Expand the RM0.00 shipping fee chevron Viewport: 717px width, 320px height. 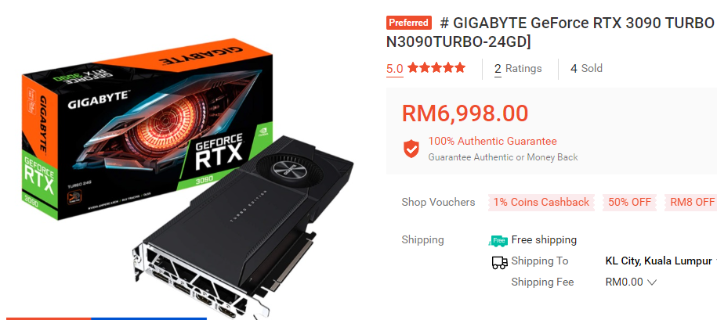(x=652, y=282)
